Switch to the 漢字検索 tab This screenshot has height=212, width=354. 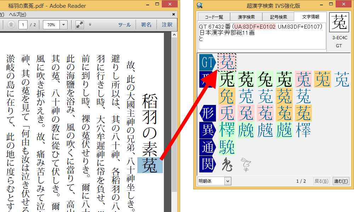click(x=246, y=17)
